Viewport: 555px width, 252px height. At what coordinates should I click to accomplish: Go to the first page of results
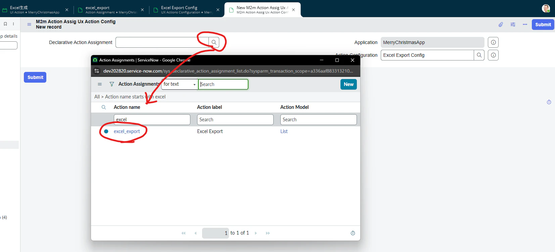[x=183, y=233]
